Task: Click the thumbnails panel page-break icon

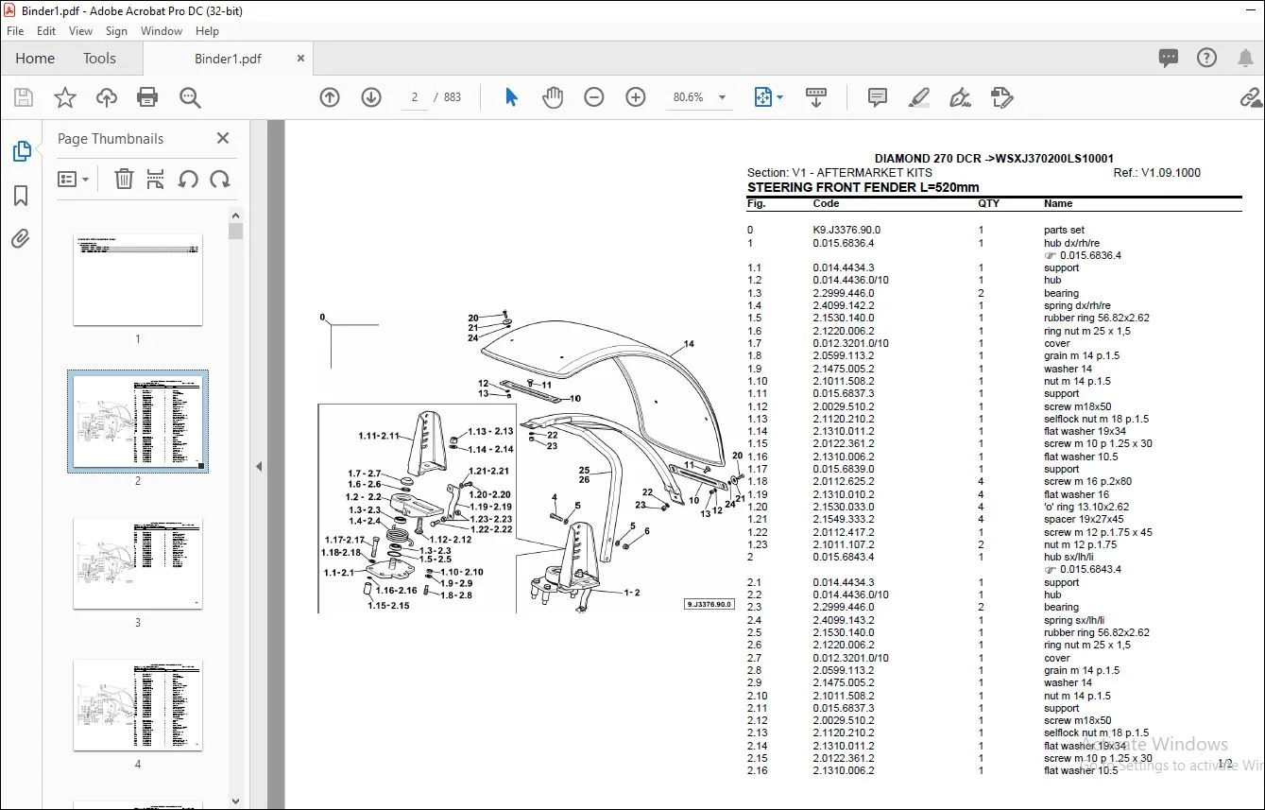Action: (x=156, y=179)
